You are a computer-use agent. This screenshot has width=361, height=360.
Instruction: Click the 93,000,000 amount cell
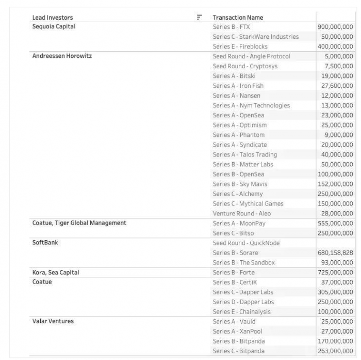click(337, 263)
